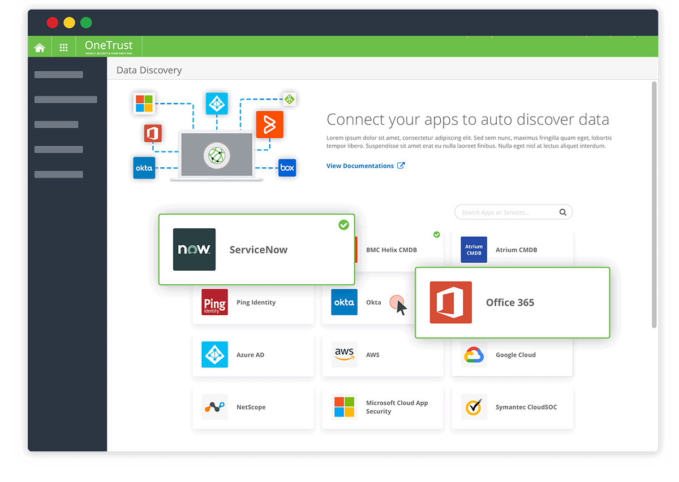Click the ServiceNow card label
Image resolution: width=679 pixels, height=482 pixels.
(x=259, y=250)
